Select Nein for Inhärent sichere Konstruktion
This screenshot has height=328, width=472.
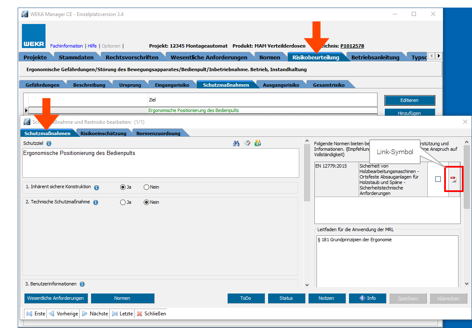147,187
